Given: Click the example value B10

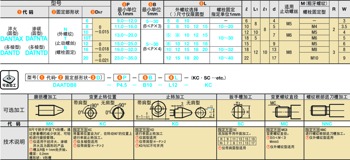Looking at the screenshot, I should tap(148, 85).
